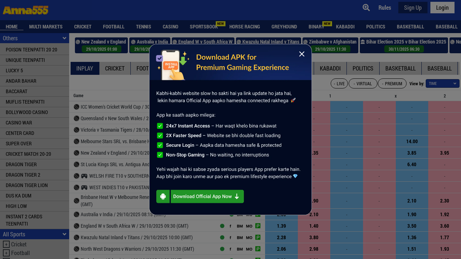Click f icon on North West Dragons row
The width and height of the screenshot is (461, 259).
(x=230, y=249)
